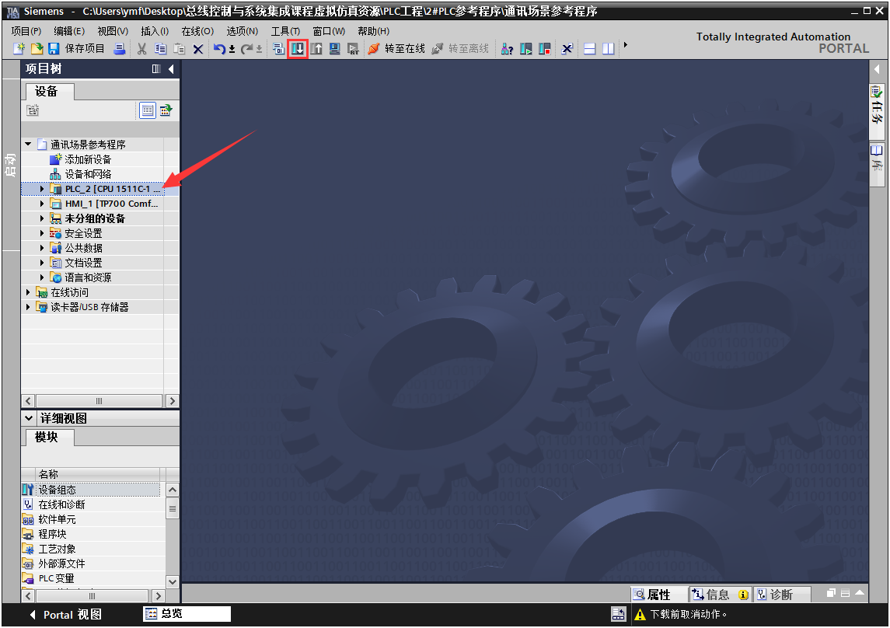This screenshot has width=890, height=628.
Task: Click the Cut scissors icon
Action: coord(142,49)
